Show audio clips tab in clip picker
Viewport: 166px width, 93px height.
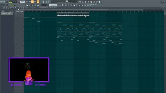coord(7,11)
